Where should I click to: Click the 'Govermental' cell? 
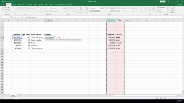37,40
